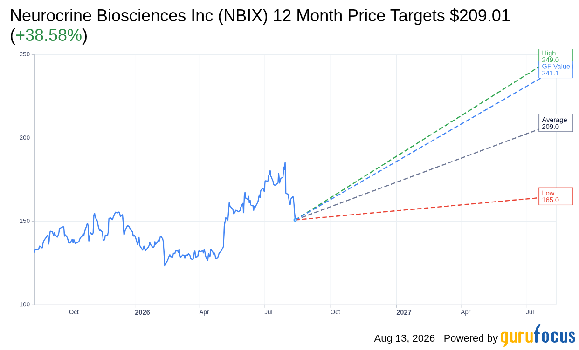Image resolution: width=579 pixels, height=350 pixels.
Task: Click the 250 y-axis tick label
Action: [x=25, y=54]
